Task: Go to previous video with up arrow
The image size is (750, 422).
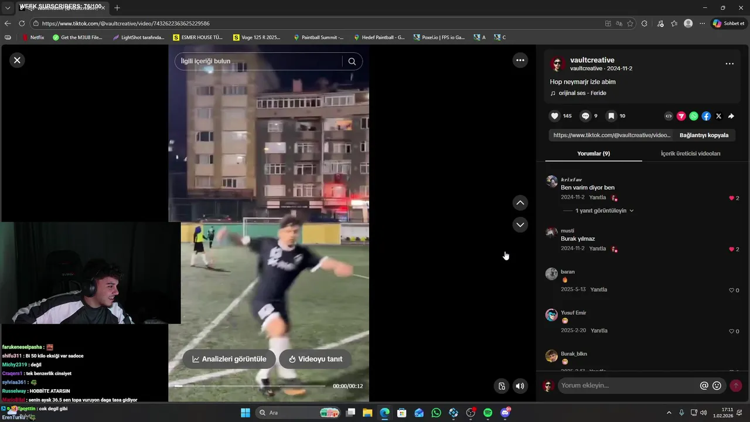Action: tap(520, 203)
